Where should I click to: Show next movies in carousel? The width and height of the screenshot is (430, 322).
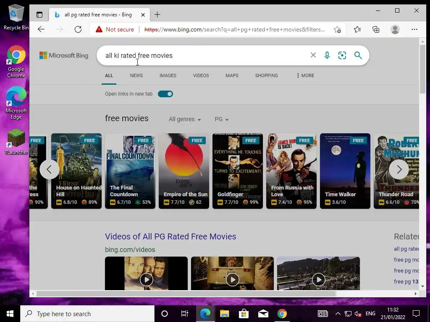tap(399, 169)
